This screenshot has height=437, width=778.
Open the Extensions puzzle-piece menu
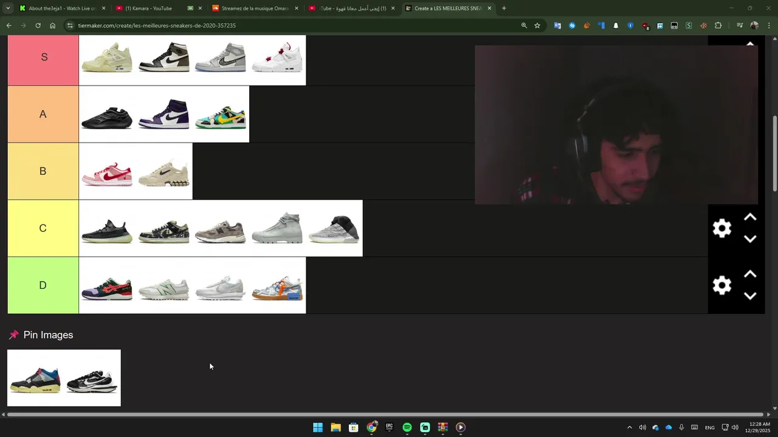(718, 25)
